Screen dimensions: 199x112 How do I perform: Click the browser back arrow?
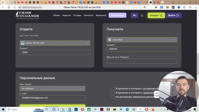[3, 7]
